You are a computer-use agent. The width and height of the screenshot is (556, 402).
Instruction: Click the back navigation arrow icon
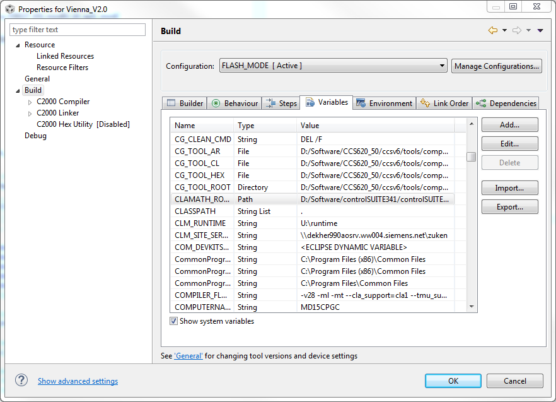[492, 30]
